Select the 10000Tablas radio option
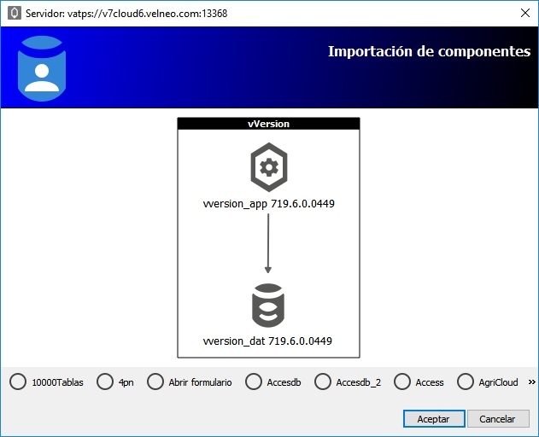 [18, 382]
